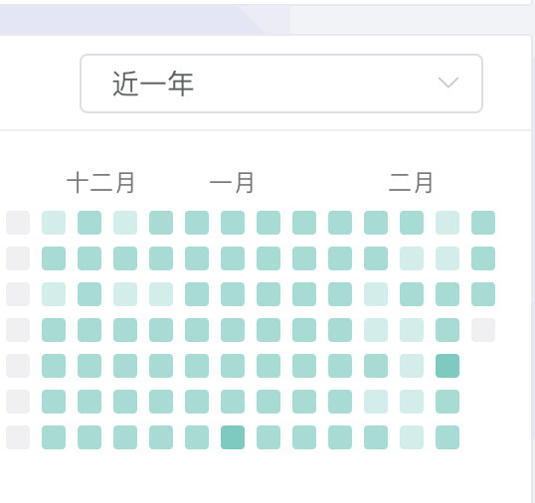This screenshot has height=503, width=535.
Task: Click the first light green cell in top row
Action: point(54,223)
